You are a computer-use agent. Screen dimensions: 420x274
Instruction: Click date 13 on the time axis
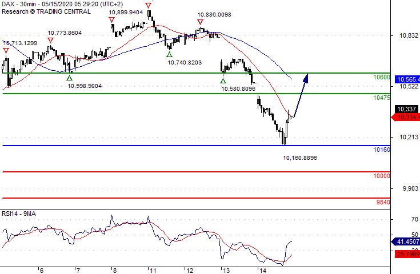point(226,271)
